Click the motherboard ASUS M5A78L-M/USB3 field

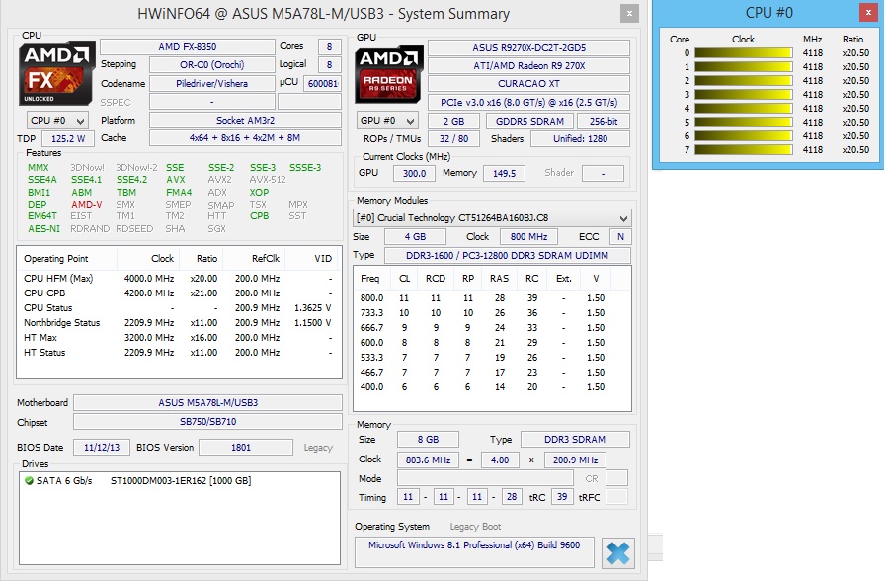[208, 403]
